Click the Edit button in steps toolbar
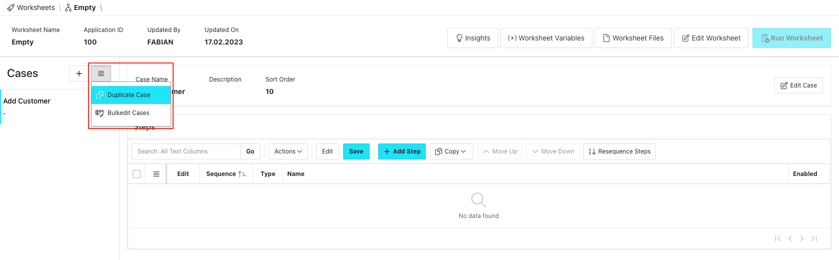839x260 pixels. tap(328, 151)
